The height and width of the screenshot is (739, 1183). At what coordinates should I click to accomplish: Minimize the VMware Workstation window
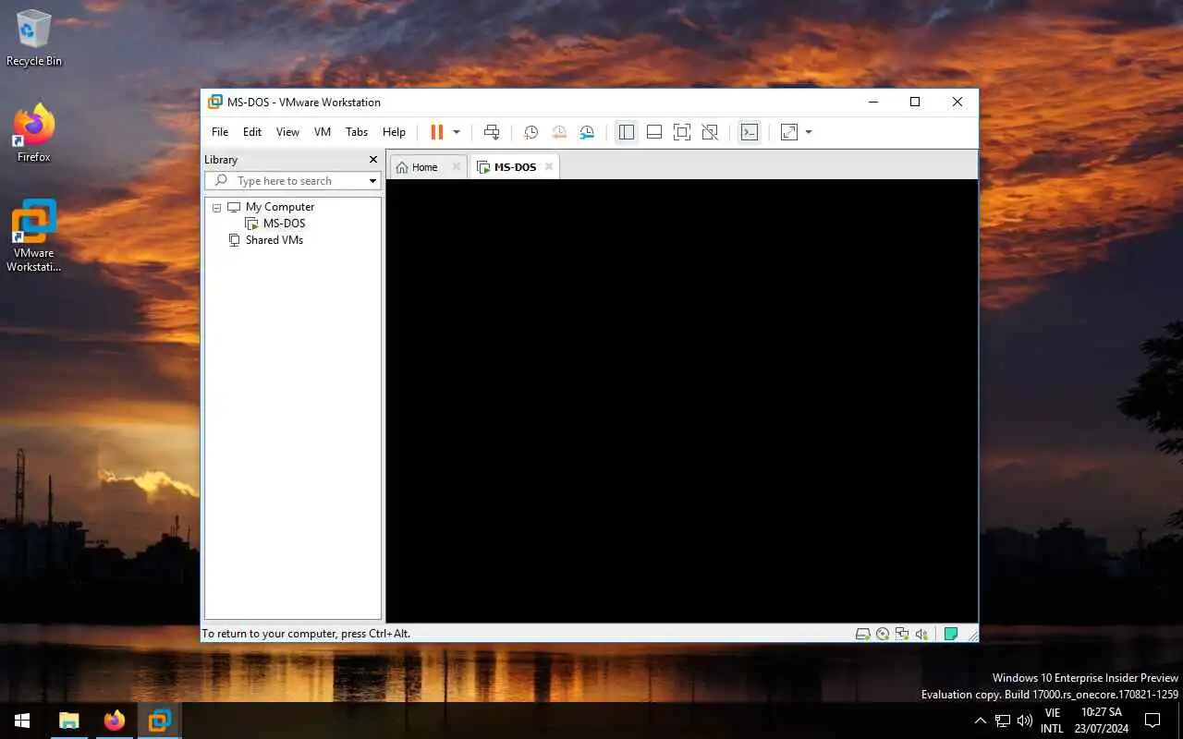pos(872,102)
